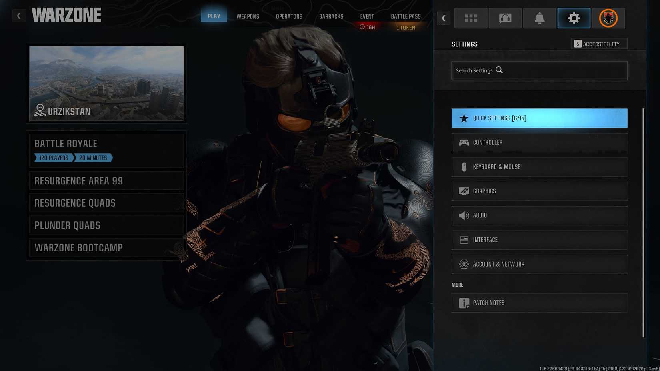The height and width of the screenshot is (371, 660).
Task: Open Controller settings
Action: pyautogui.click(x=539, y=142)
